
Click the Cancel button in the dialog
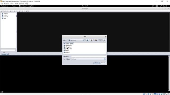(x=103, y=63)
